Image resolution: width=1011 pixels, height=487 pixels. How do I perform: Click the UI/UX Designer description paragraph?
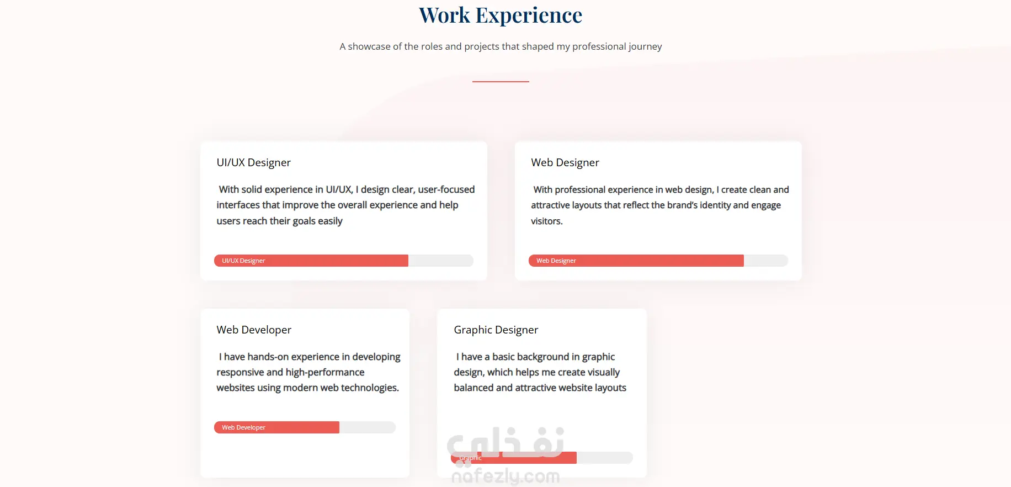click(345, 205)
